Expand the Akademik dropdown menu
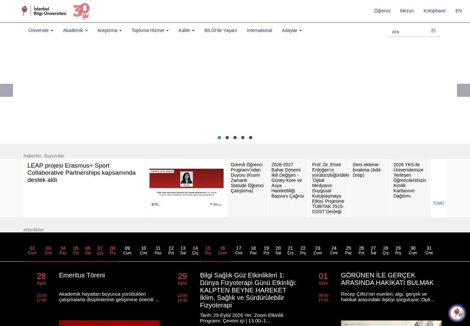The image size is (470, 326). pos(75,30)
